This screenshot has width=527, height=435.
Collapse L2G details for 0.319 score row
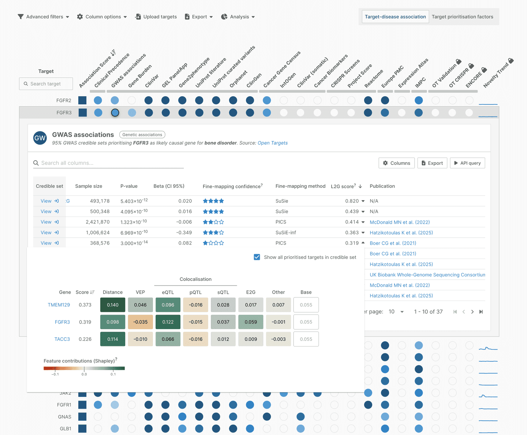point(363,243)
